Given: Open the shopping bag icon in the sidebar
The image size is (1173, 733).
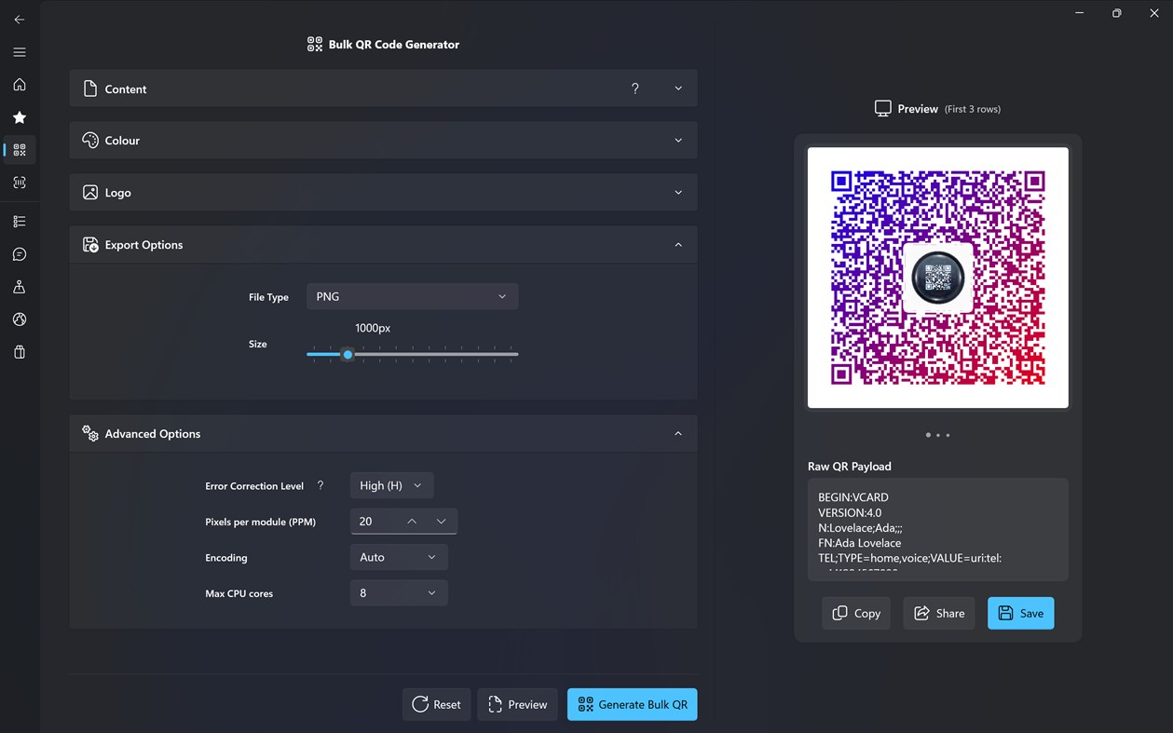Looking at the screenshot, I should click(x=19, y=352).
